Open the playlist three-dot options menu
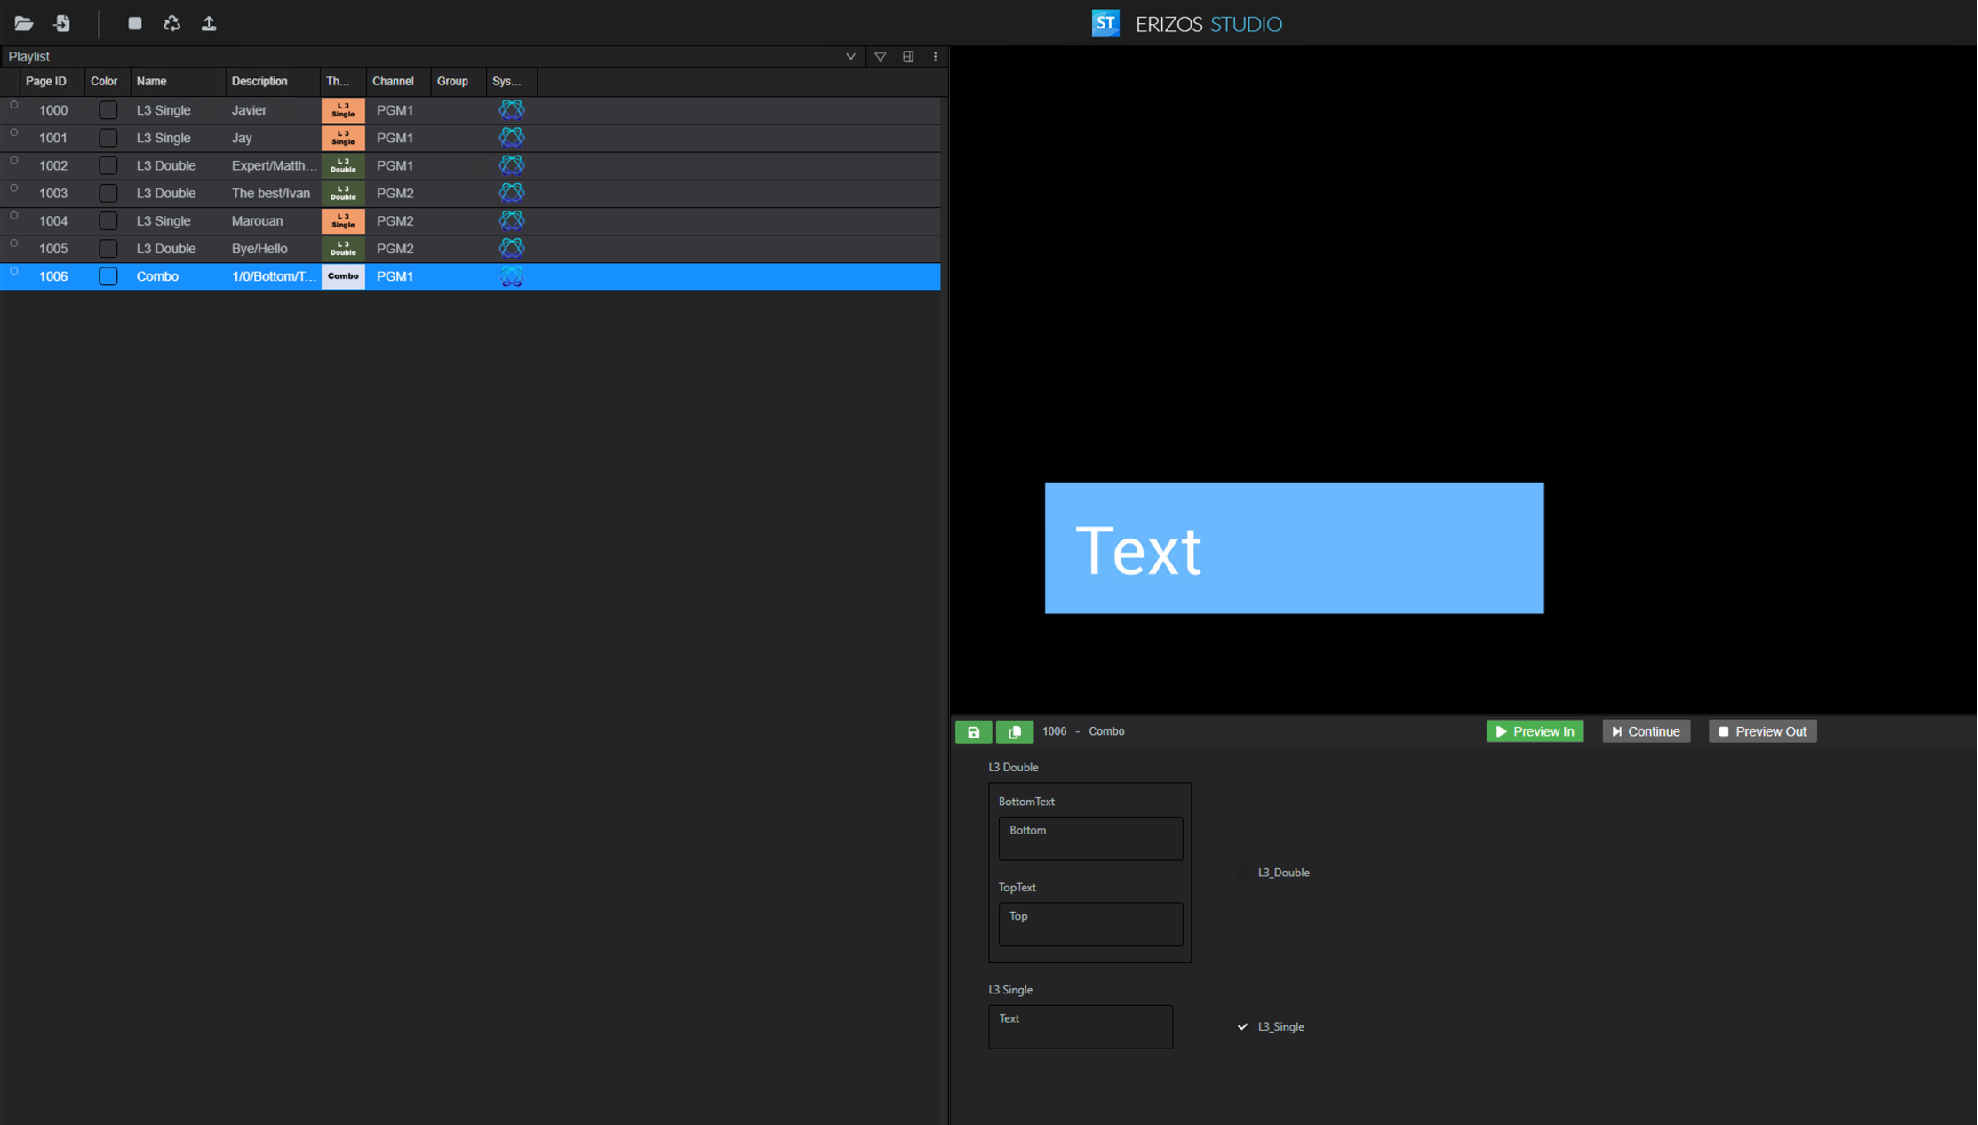The height and width of the screenshot is (1125, 1978). 935,57
